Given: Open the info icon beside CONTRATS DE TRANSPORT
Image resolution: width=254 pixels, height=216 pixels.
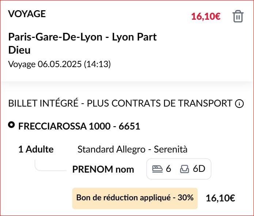Looking at the screenshot, I should pyautogui.click(x=239, y=104).
